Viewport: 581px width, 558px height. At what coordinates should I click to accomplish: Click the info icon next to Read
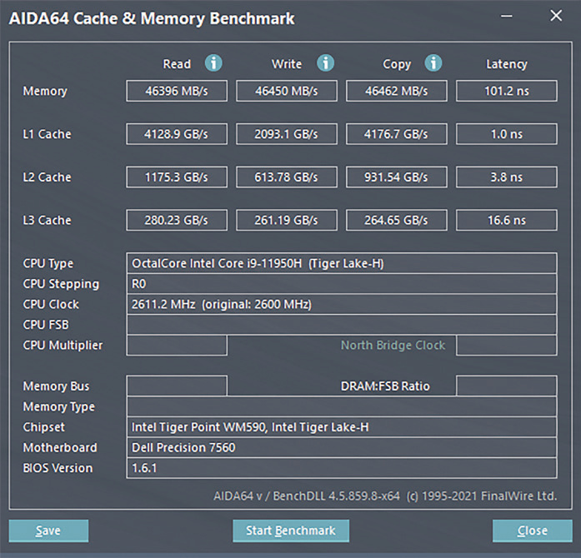click(x=214, y=63)
